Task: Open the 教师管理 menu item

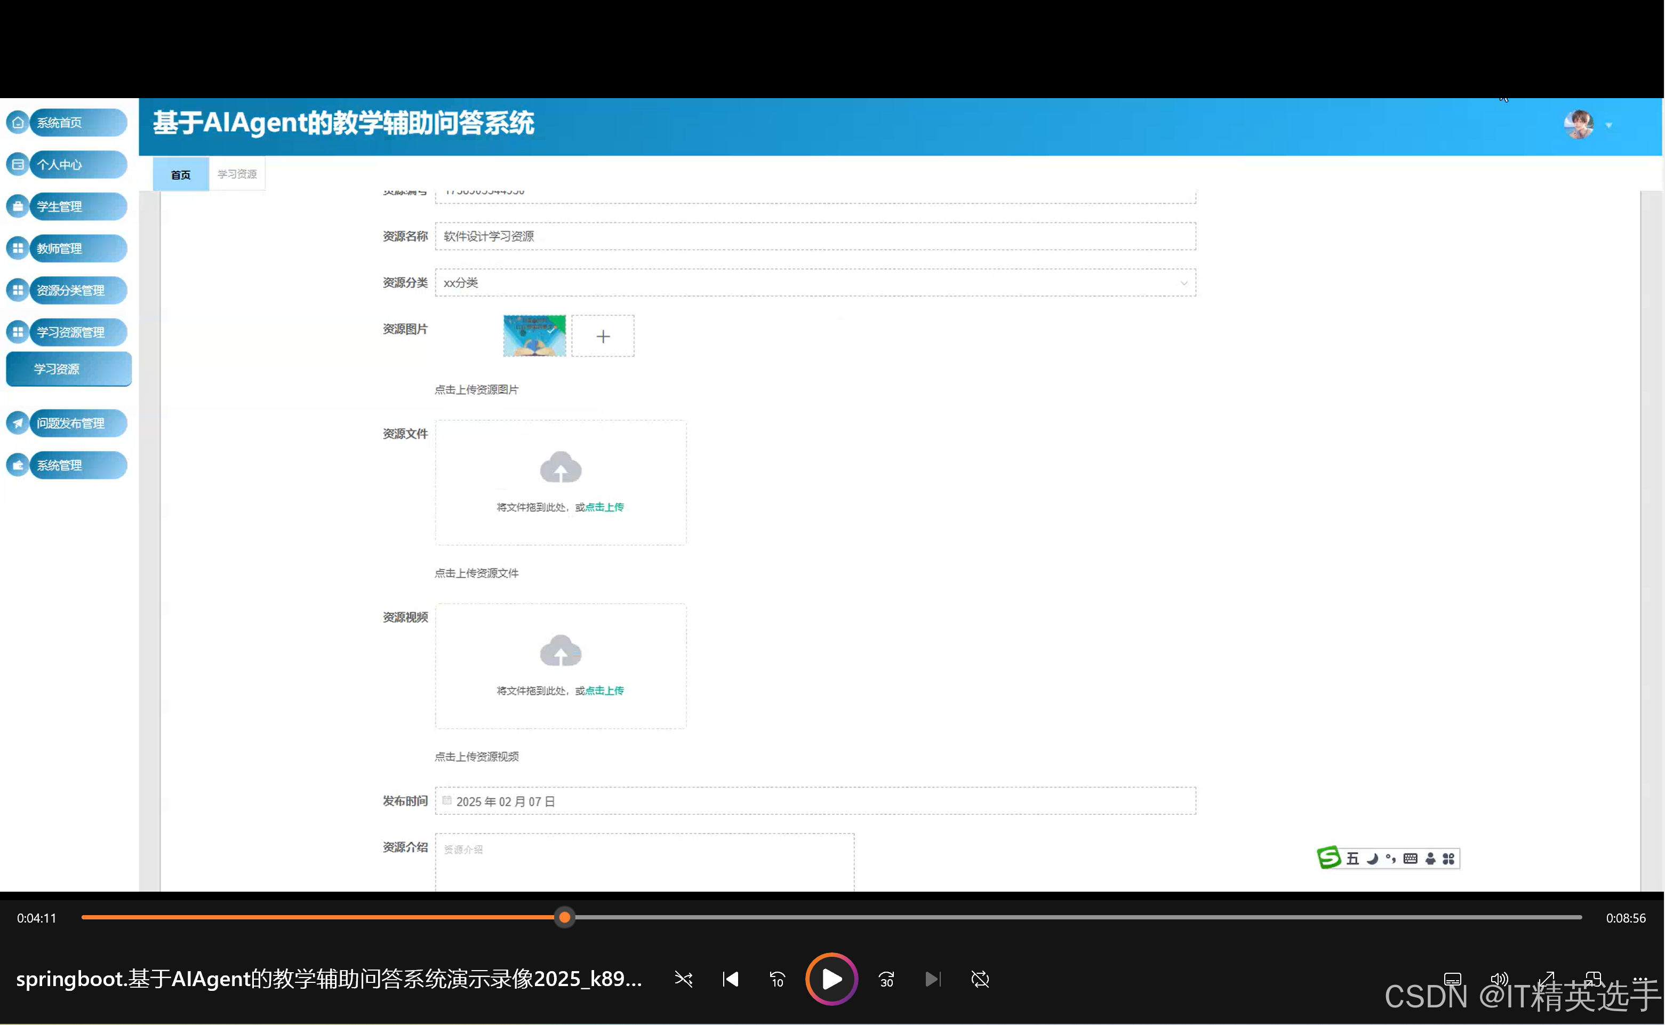Action: 77,249
